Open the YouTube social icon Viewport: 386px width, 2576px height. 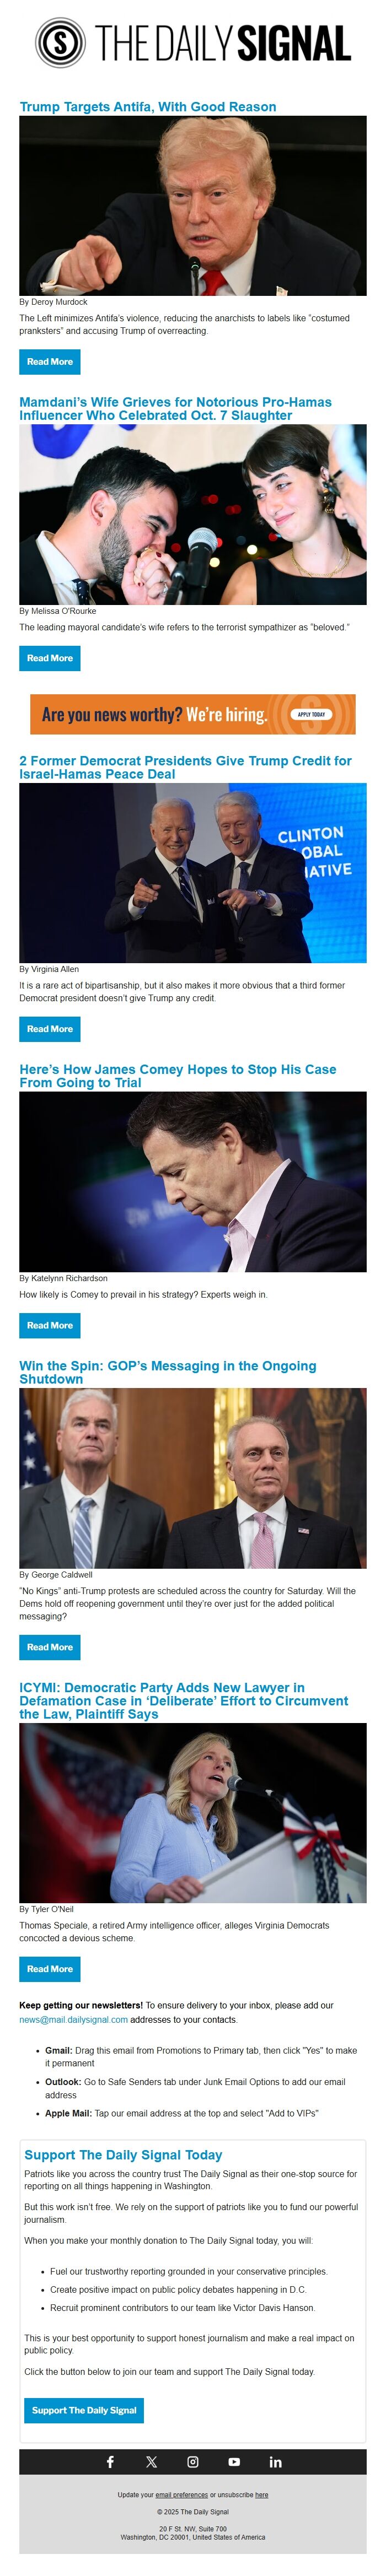[234, 2462]
